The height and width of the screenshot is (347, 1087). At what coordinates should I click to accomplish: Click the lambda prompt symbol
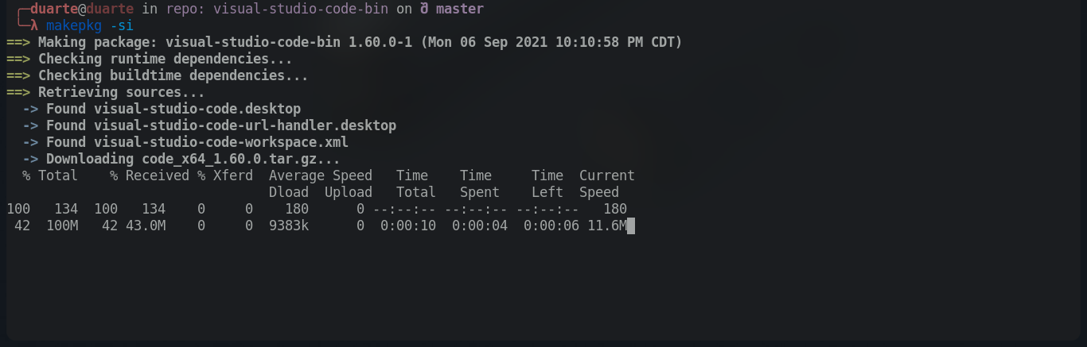click(x=34, y=25)
